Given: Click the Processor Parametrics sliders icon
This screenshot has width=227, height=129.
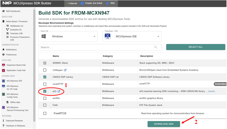Looking at the screenshot, I should [x=8, y=37].
